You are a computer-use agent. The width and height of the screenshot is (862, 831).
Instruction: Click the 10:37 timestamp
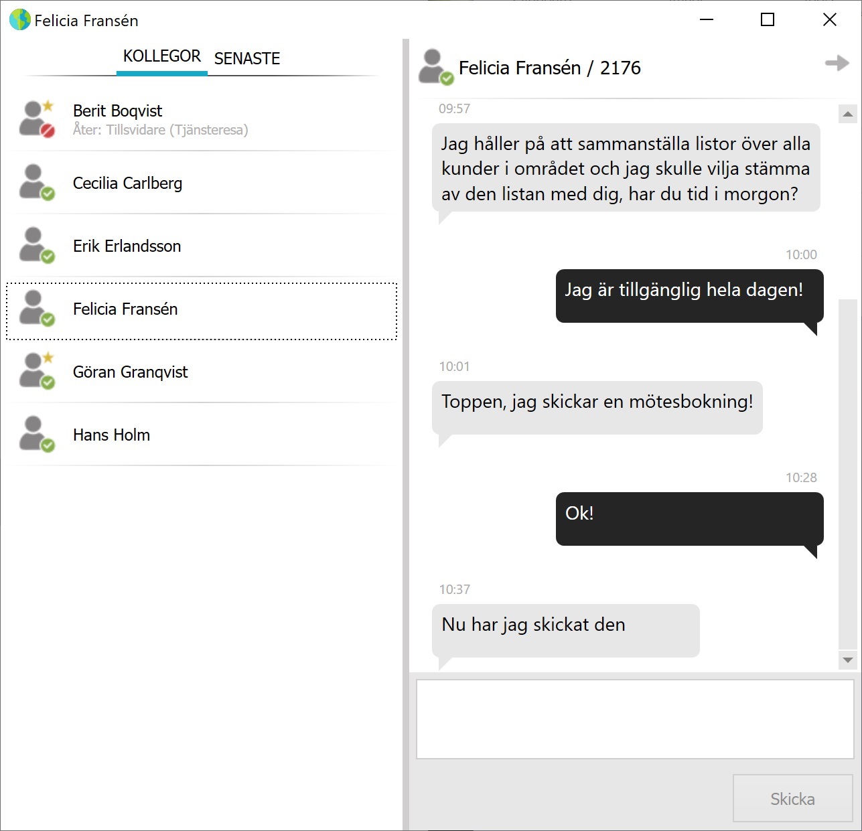[x=455, y=589]
